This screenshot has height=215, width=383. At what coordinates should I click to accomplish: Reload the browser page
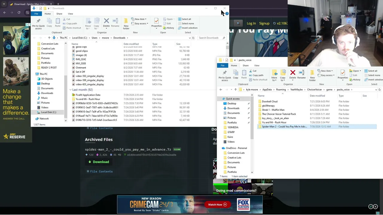[19, 12]
